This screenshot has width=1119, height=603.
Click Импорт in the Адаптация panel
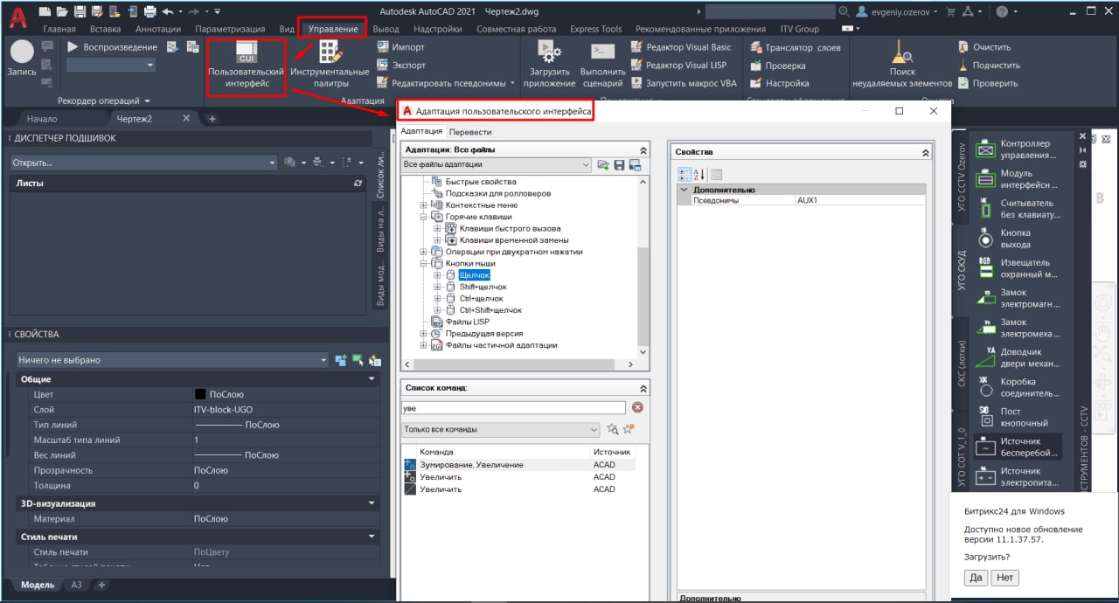tap(401, 47)
